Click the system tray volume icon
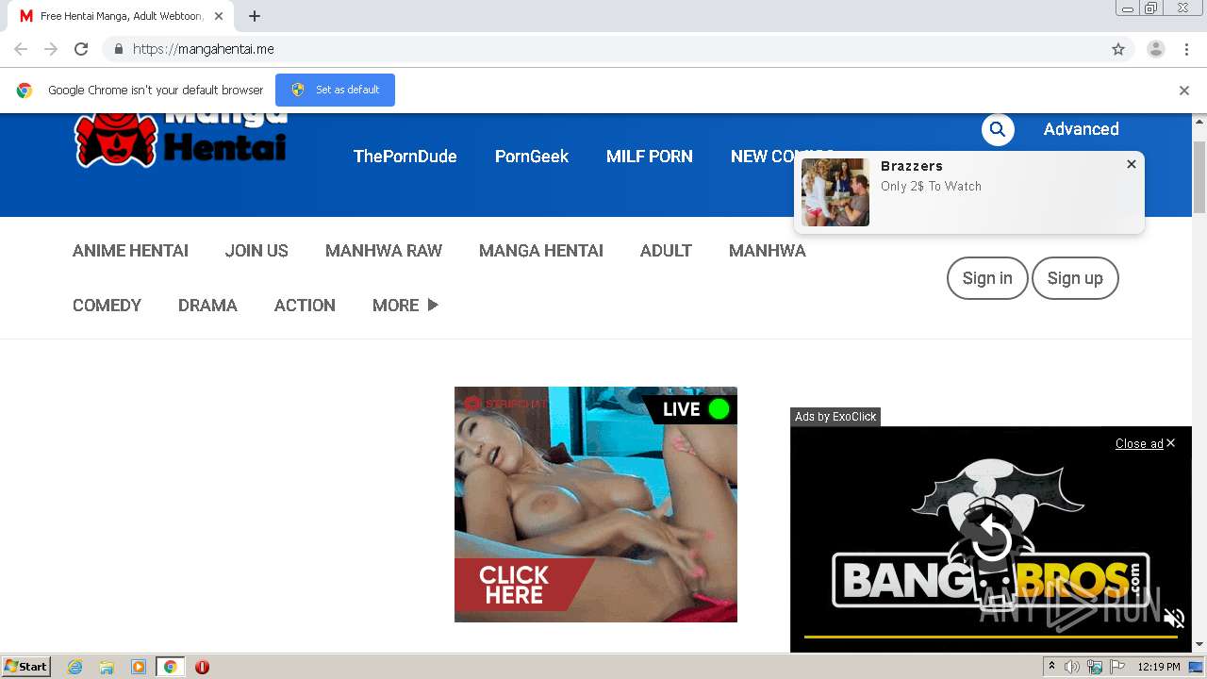The image size is (1207, 679). click(1072, 667)
